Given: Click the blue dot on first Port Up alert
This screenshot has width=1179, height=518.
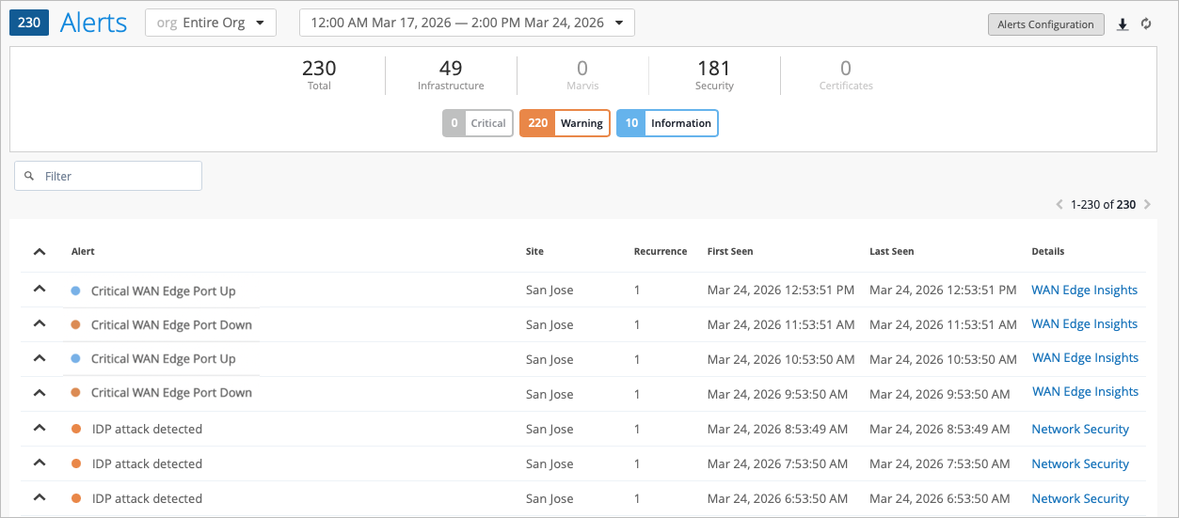Looking at the screenshot, I should click(x=75, y=291).
